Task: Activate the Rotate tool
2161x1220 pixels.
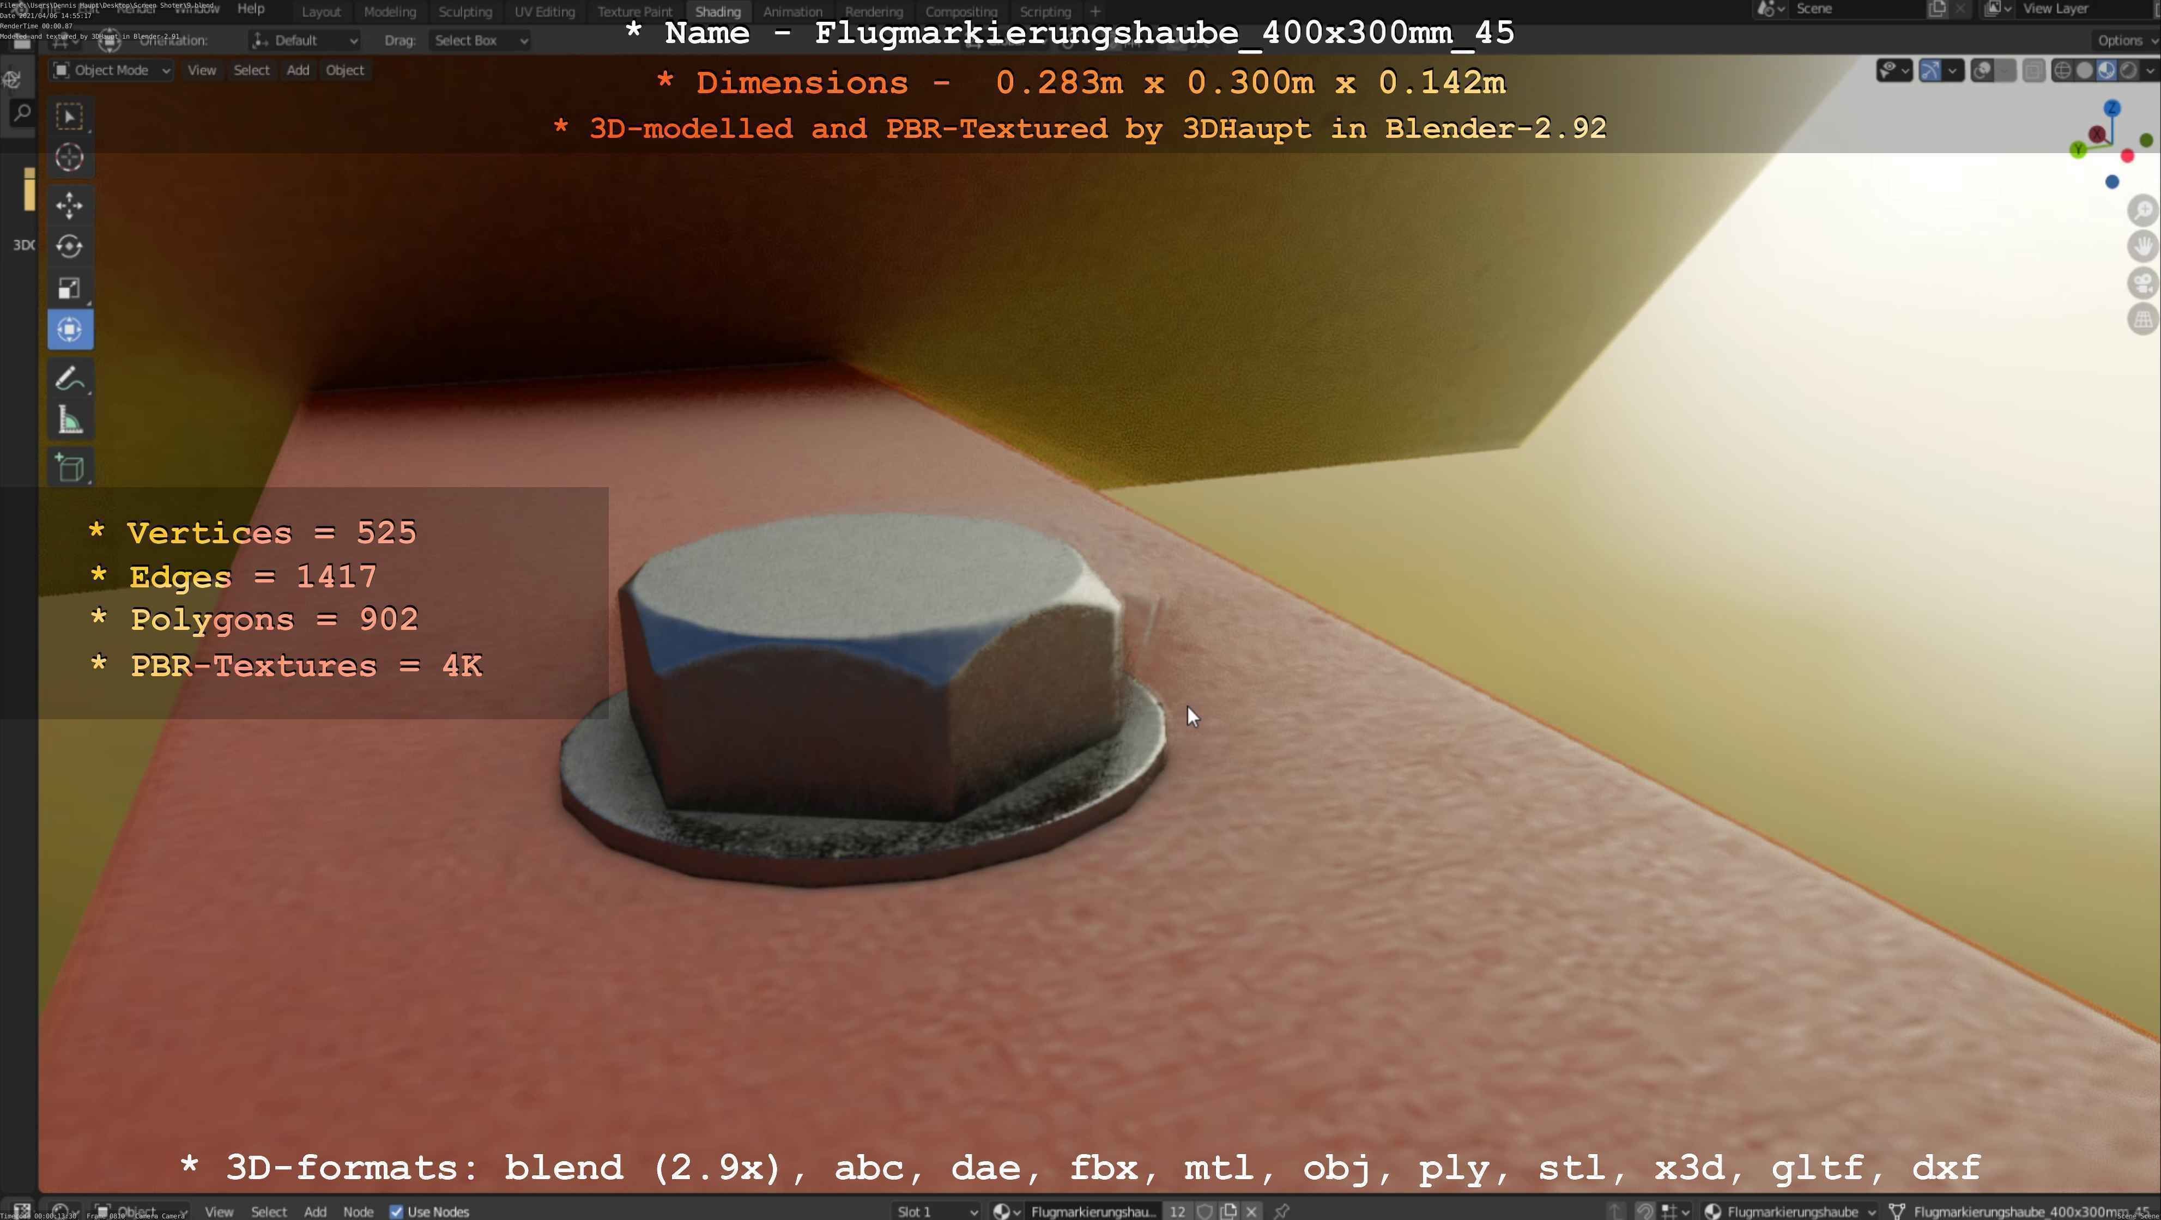Action: 69,246
